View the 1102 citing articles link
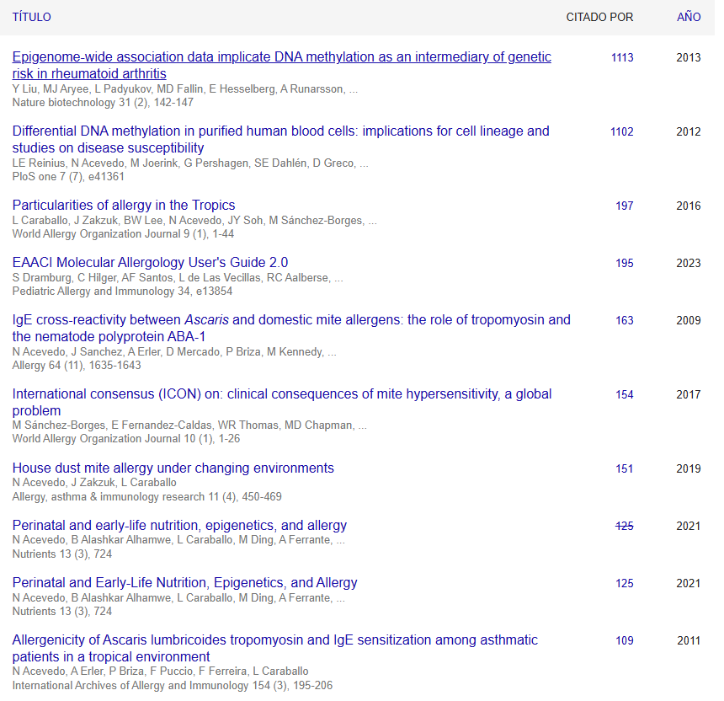The width and height of the screenshot is (724, 701). coord(622,131)
